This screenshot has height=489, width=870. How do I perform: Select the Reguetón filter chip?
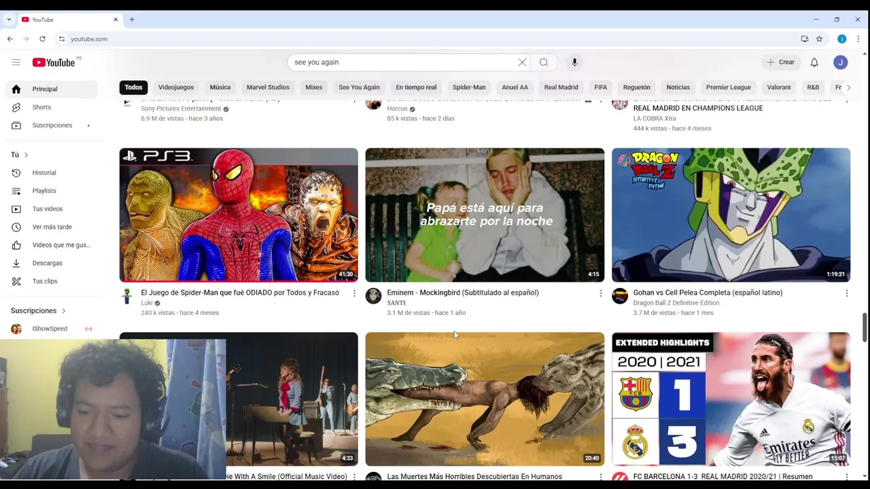(637, 88)
